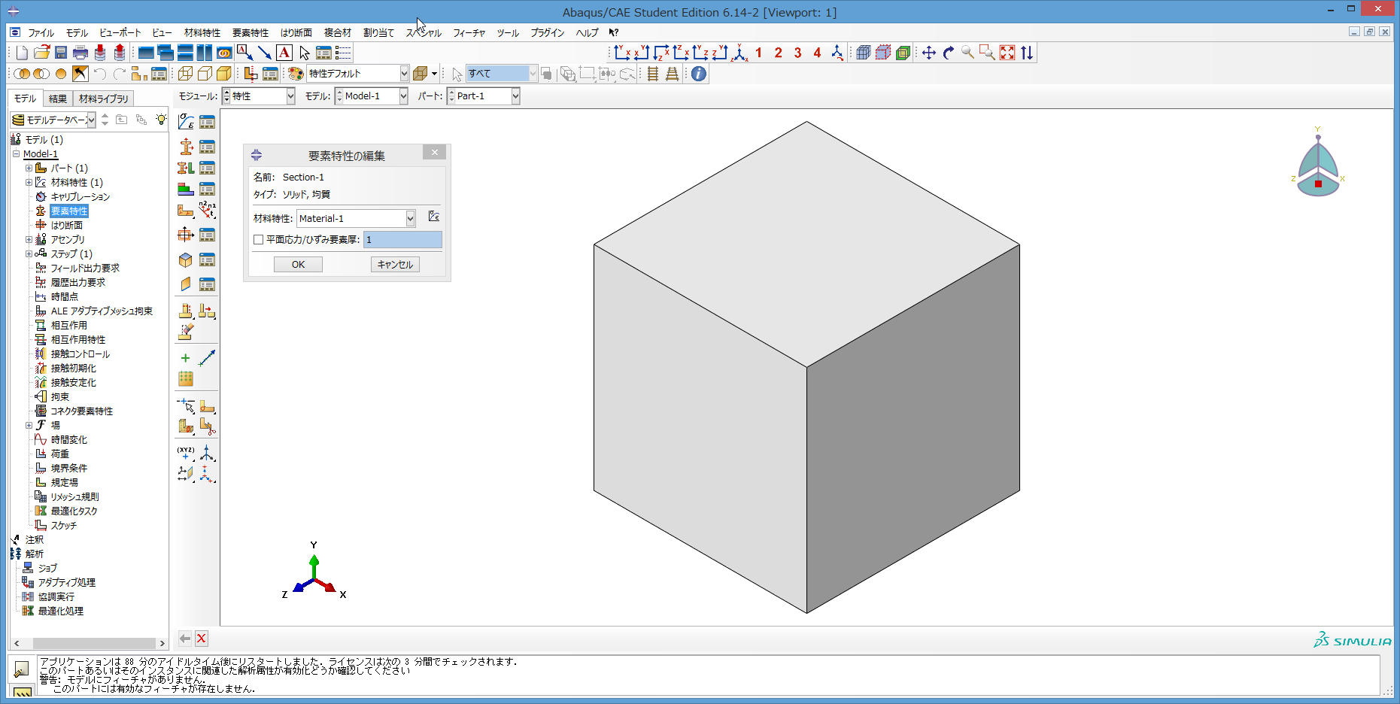
Task: Apply saved user view 1
Action: click(758, 53)
